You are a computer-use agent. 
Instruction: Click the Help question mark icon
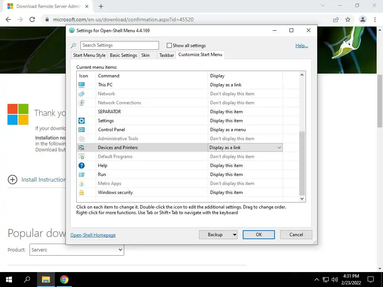click(82, 166)
